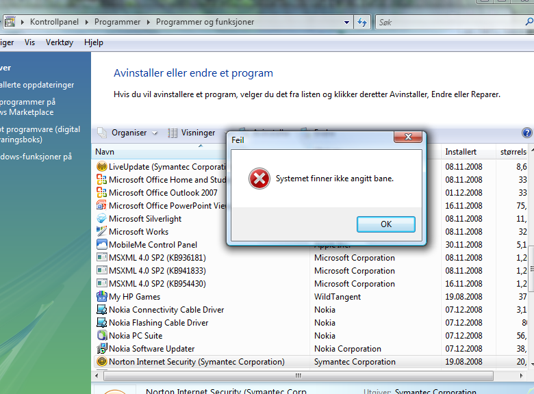Click install date 01.12.2008
The image size is (534, 394).
click(464, 193)
